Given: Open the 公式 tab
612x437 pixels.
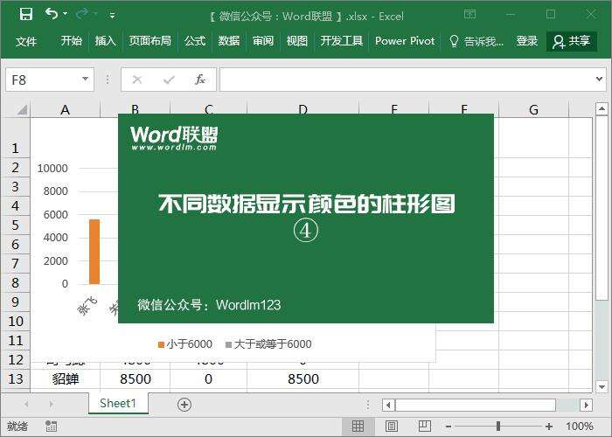Looking at the screenshot, I should tap(195, 40).
